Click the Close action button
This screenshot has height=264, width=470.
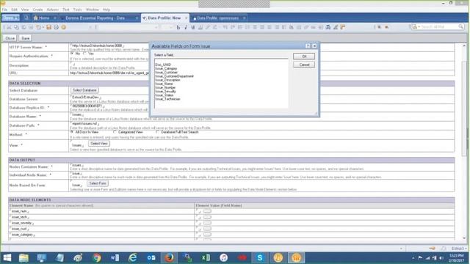(10, 38)
